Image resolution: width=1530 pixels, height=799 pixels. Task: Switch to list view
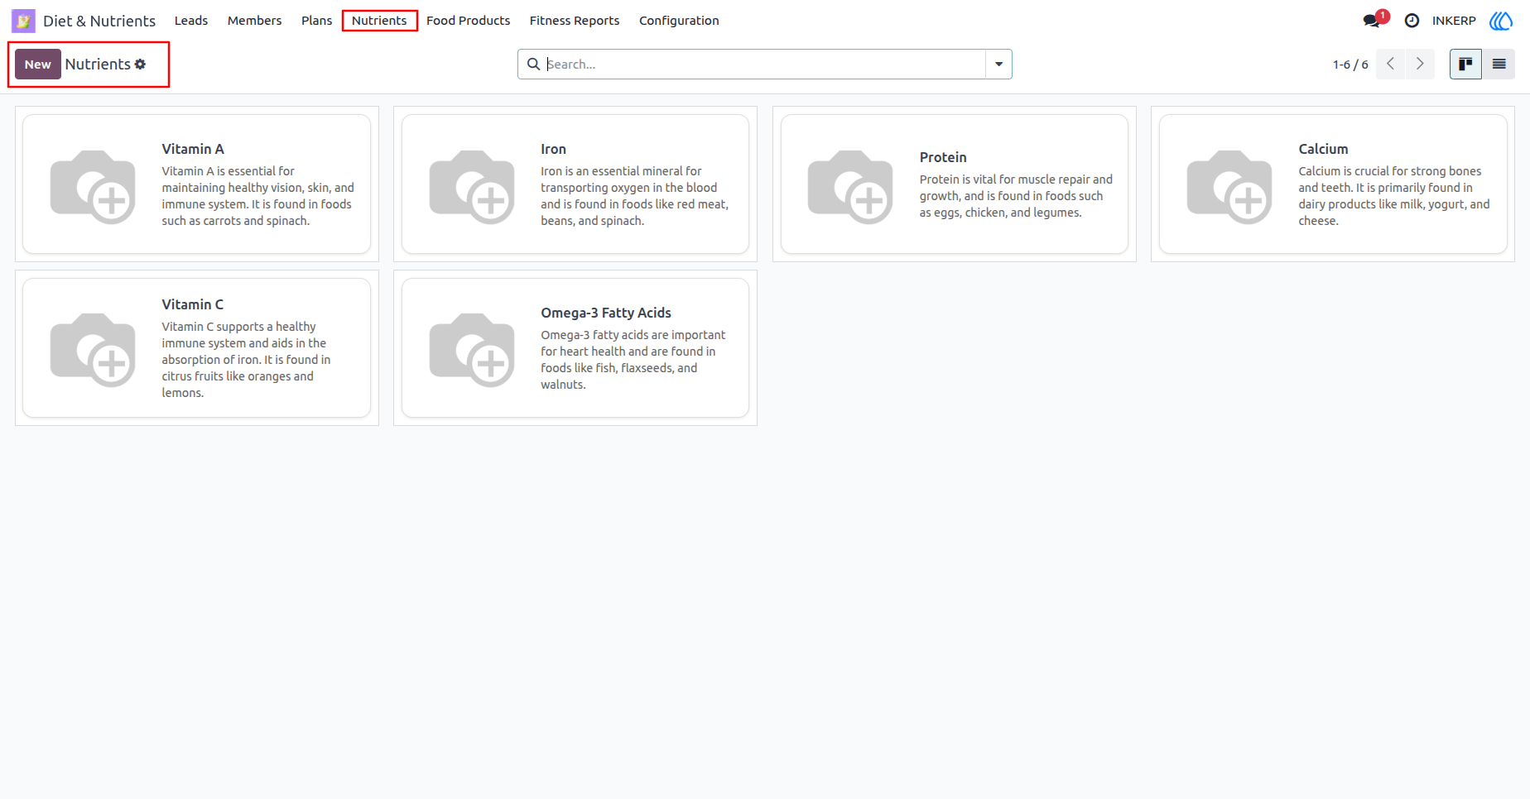[1499, 64]
